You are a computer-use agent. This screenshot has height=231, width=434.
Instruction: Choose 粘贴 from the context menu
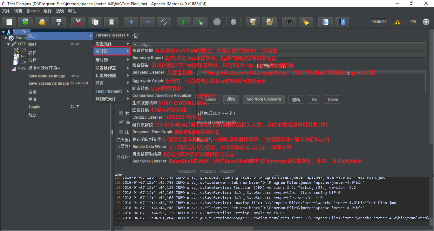[x=60, y=44]
